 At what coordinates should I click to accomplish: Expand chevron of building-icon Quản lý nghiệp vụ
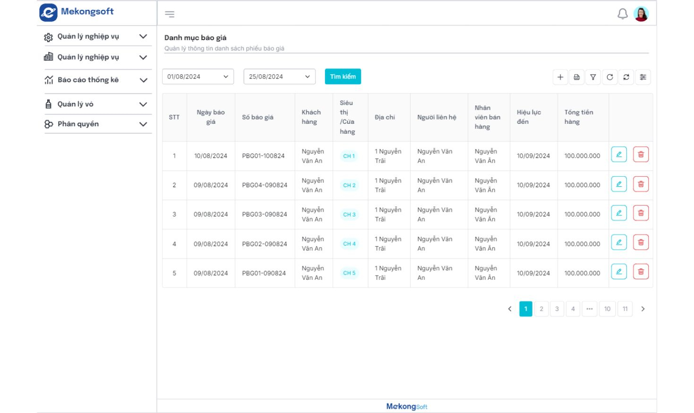pos(143,57)
